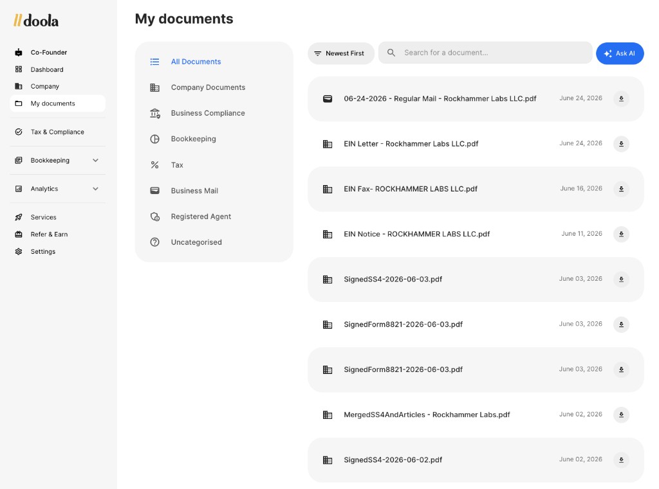Click the Registered Agent shield icon

tap(154, 217)
